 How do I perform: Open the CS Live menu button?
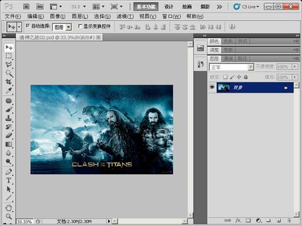click(x=246, y=7)
